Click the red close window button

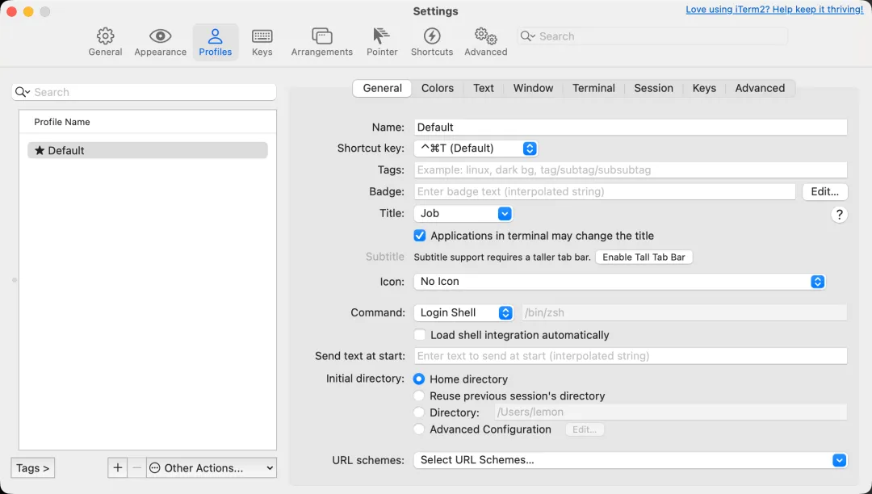11,11
